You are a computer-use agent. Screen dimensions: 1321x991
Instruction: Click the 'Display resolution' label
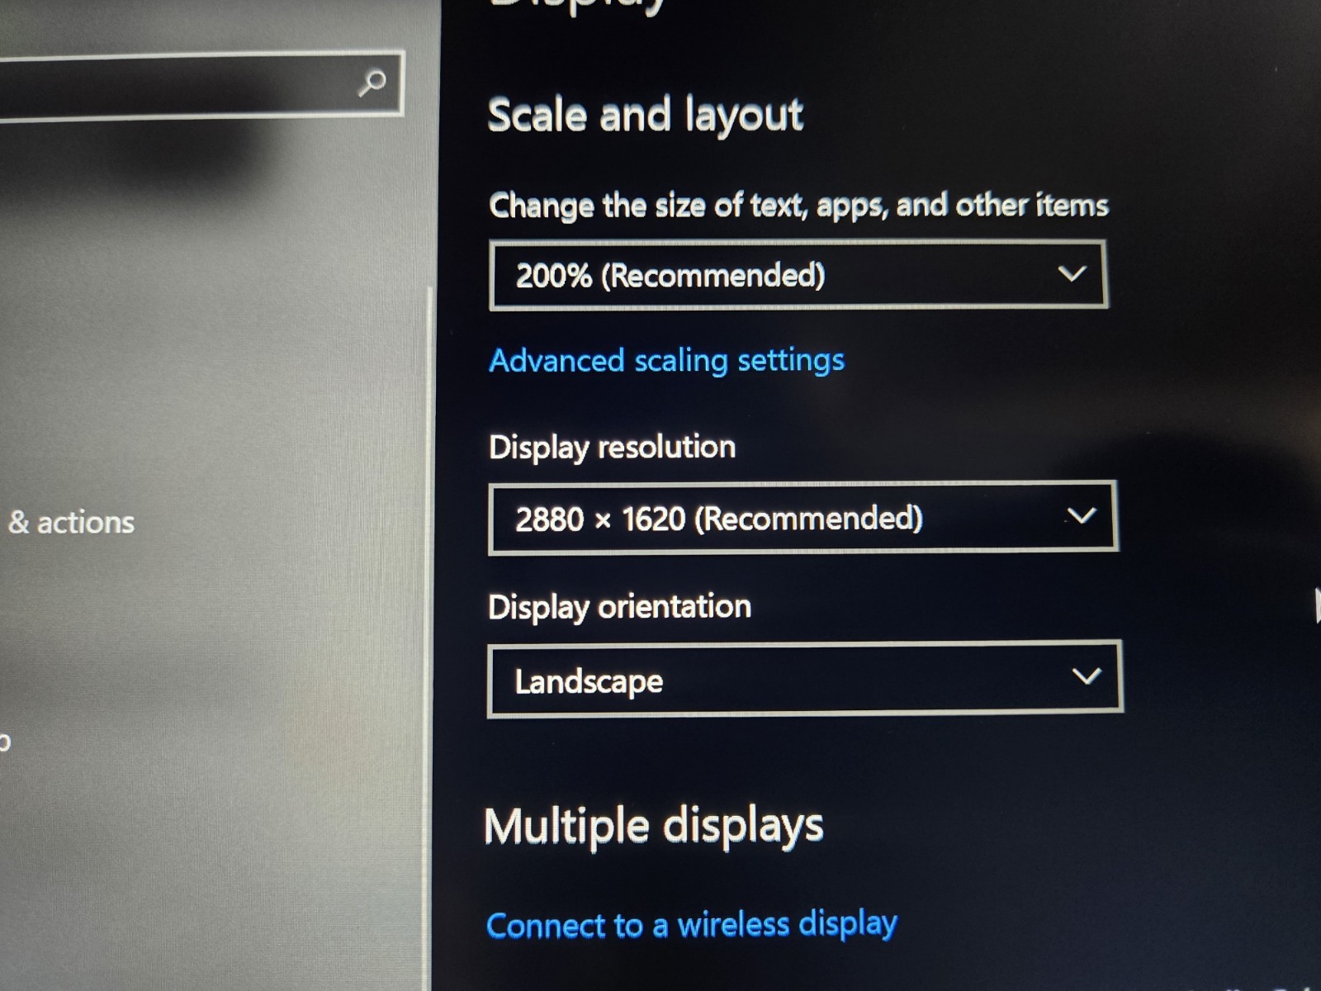[x=612, y=447]
